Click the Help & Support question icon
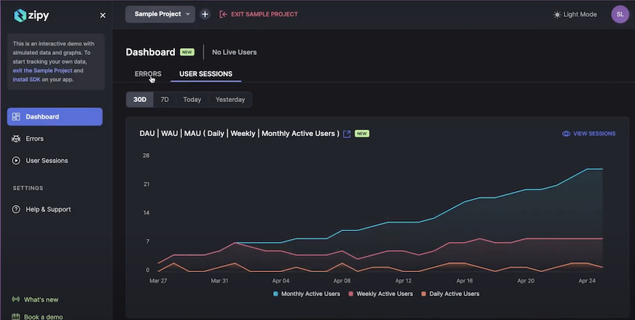This screenshot has height=320, width=635. (16, 209)
